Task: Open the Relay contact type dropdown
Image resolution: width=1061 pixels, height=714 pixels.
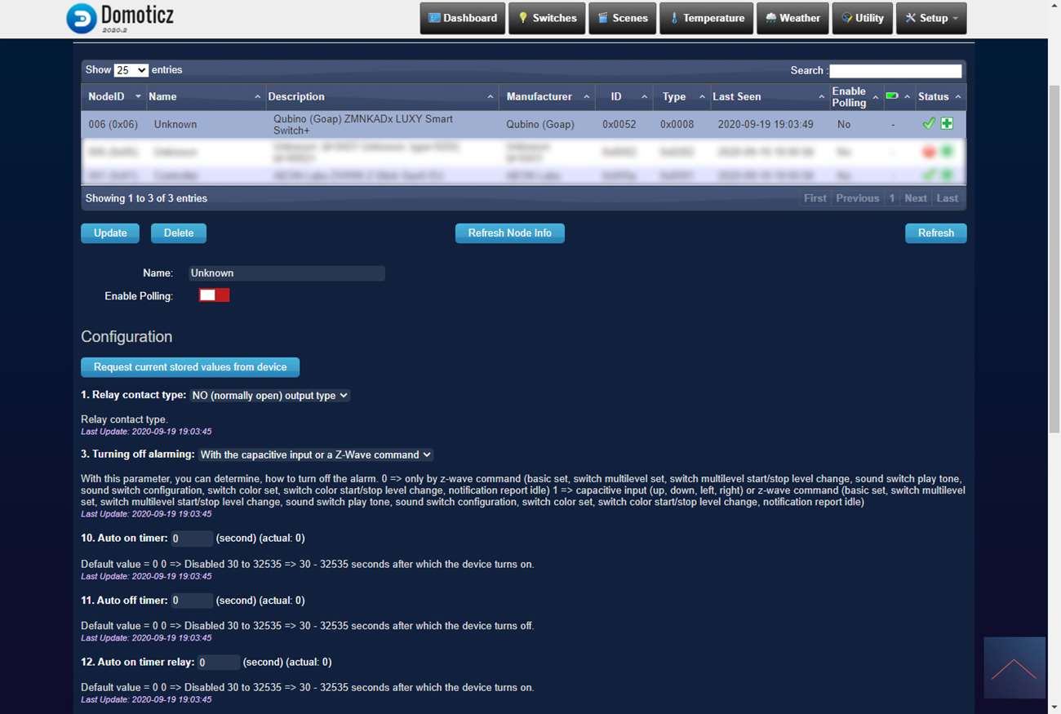Action: [x=270, y=395]
